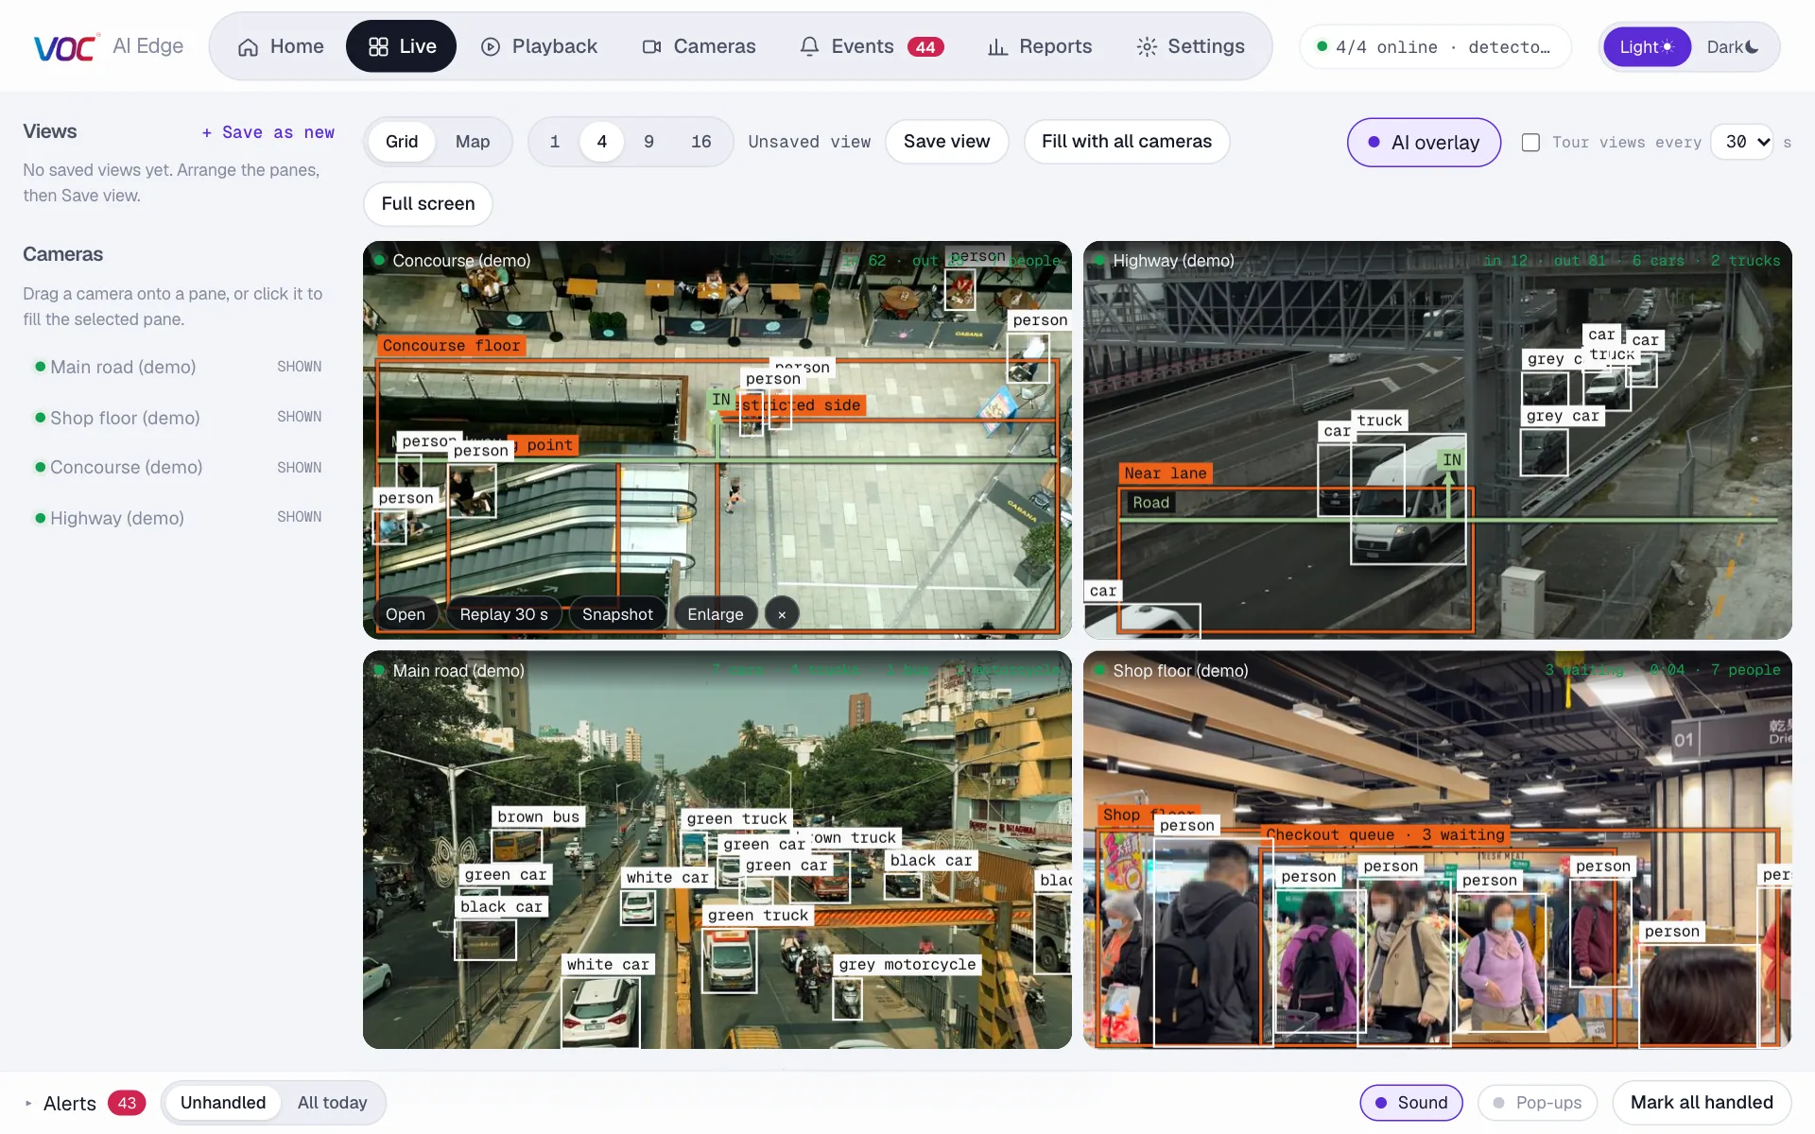Select Main road (demo) camera in list
This screenshot has width=1815, height=1134.
pyautogui.click(x=178, y=367)
